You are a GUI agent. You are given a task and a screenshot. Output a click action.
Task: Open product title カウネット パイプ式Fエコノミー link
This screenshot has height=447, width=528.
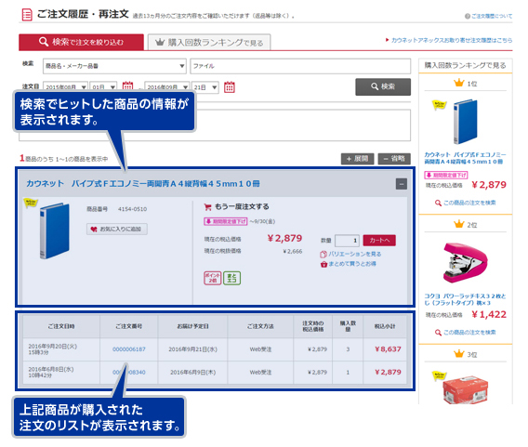[143, 184]
